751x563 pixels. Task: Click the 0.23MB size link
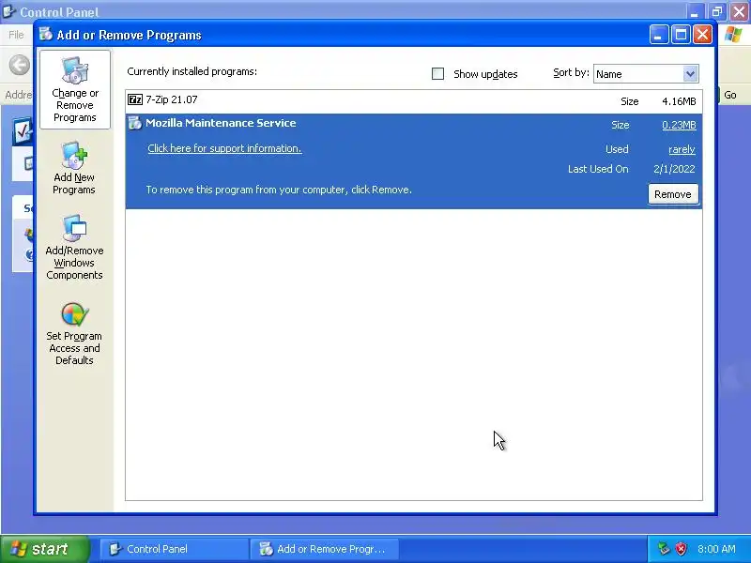coord(679,125)
